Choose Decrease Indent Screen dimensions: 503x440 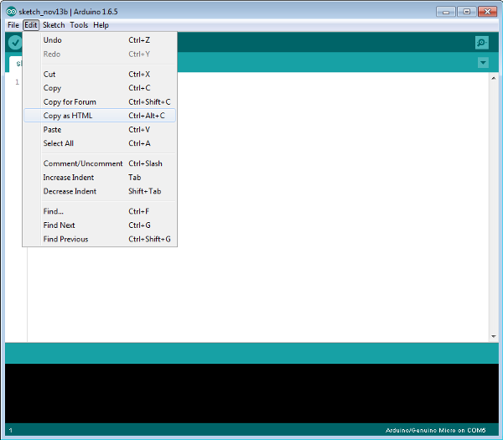100,191
